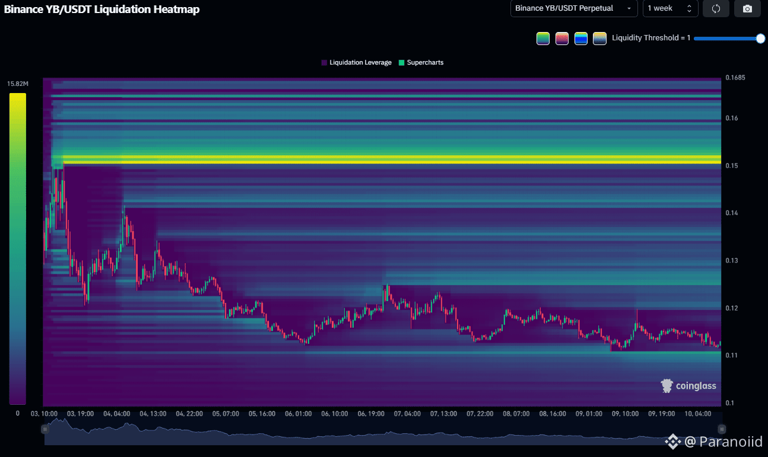
Task: Click the 0.16 price axis label
Action: coord(731,118)
